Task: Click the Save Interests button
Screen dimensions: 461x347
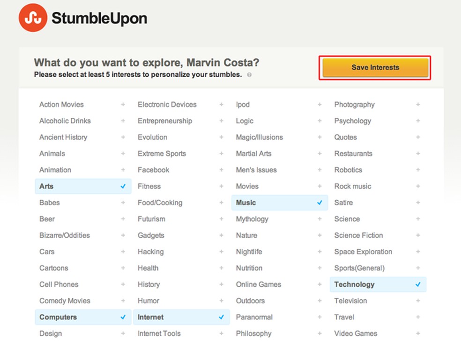Action: tap(374, 67)
